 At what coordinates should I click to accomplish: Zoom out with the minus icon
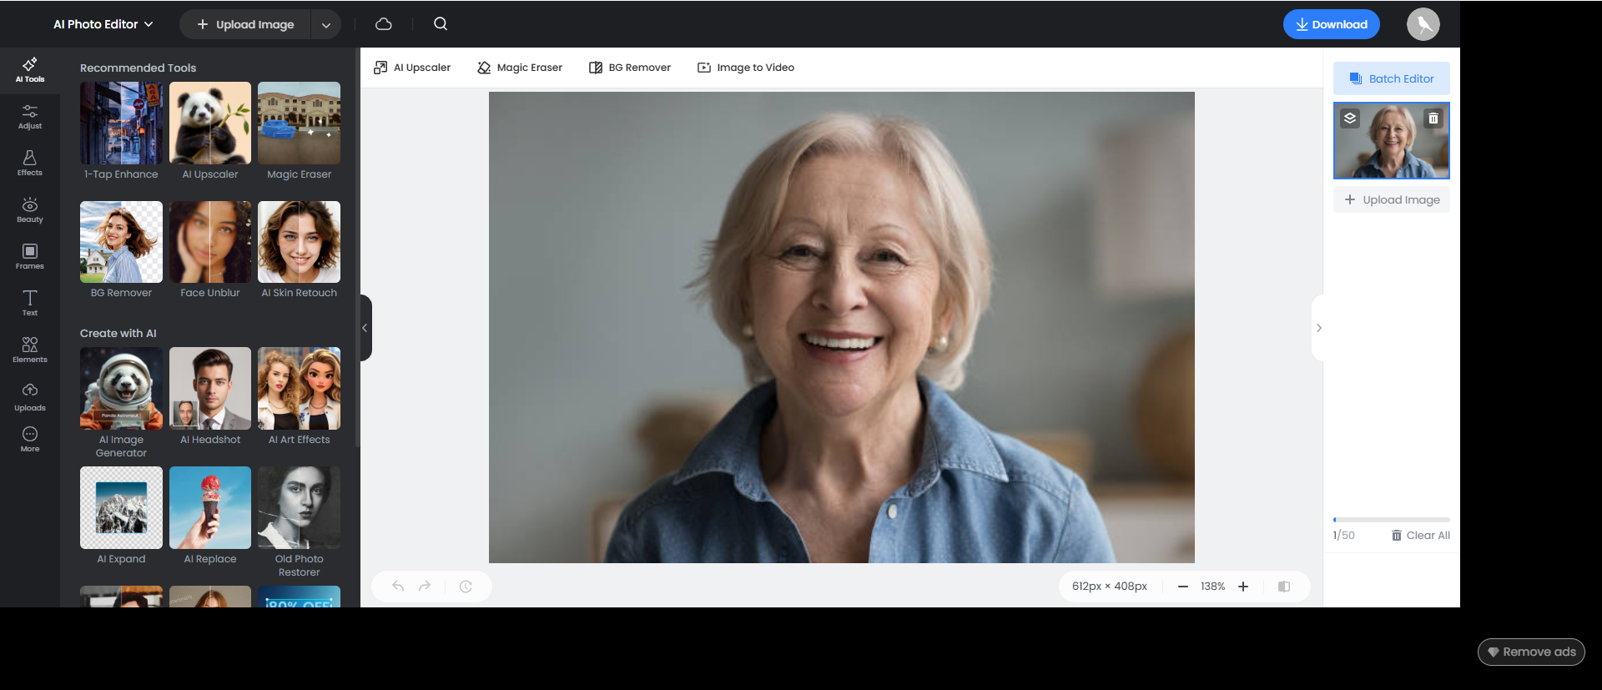[x=1182, y=587]
